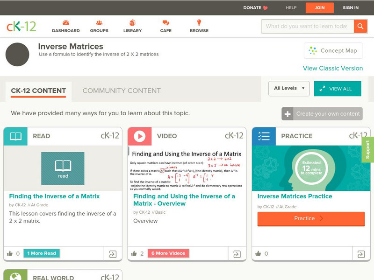
Task: Click Sign In in the top bar
Action: click(x=351, y=7)
